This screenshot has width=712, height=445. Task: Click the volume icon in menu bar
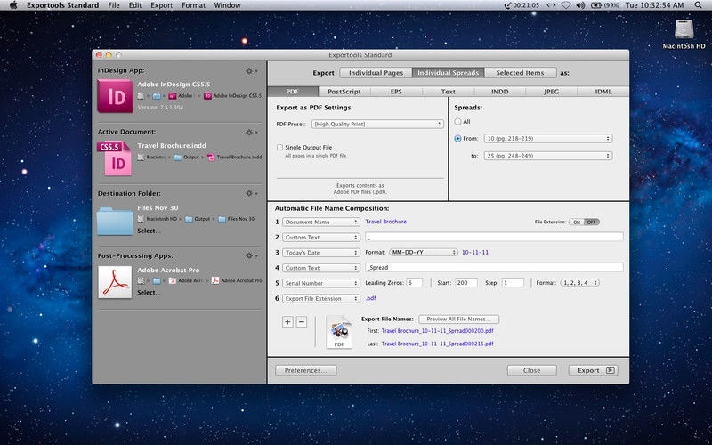(580, 5)
